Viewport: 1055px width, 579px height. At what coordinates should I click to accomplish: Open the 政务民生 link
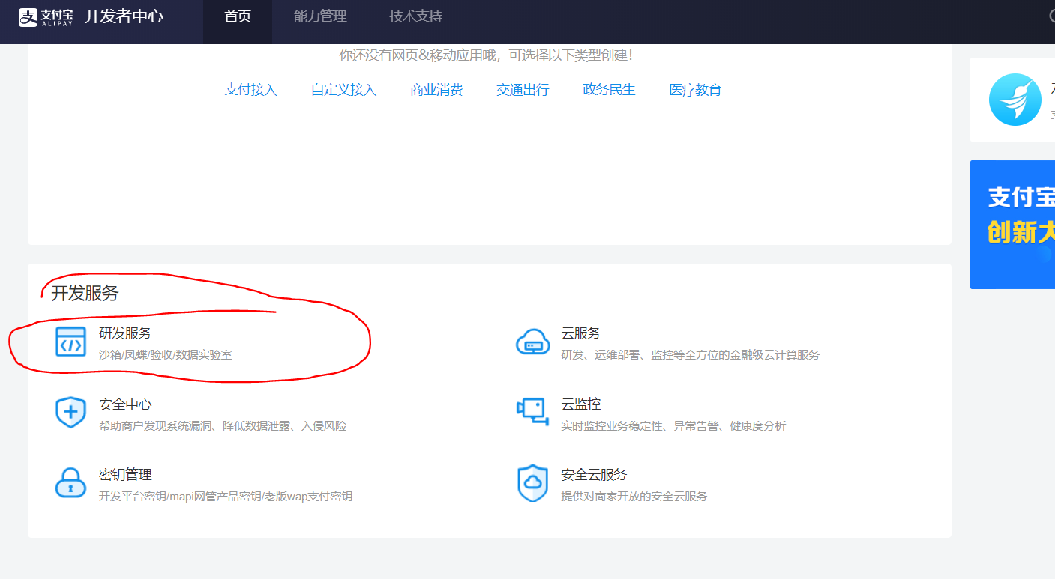tap(609, 90)
